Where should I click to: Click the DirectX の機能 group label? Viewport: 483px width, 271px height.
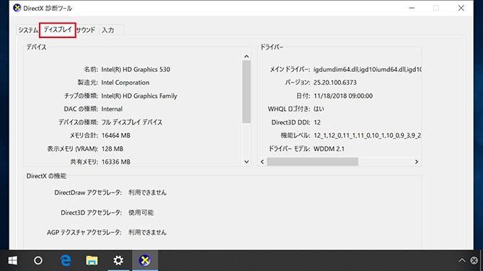click(46, 176)
